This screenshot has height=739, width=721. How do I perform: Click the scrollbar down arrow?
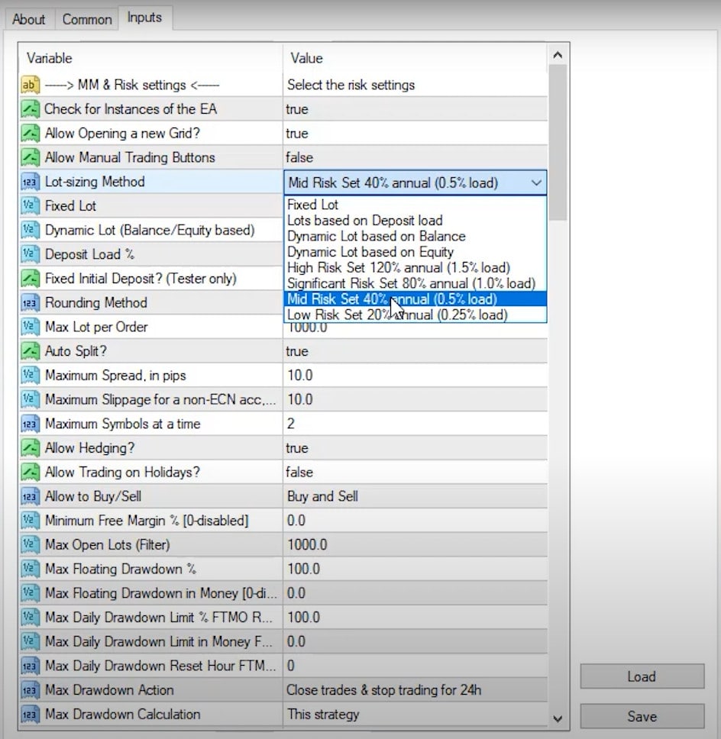pos(558,718)
